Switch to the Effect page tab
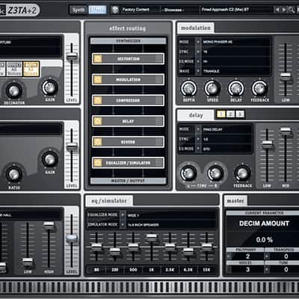The image size is (299, 299). (97, 10)
